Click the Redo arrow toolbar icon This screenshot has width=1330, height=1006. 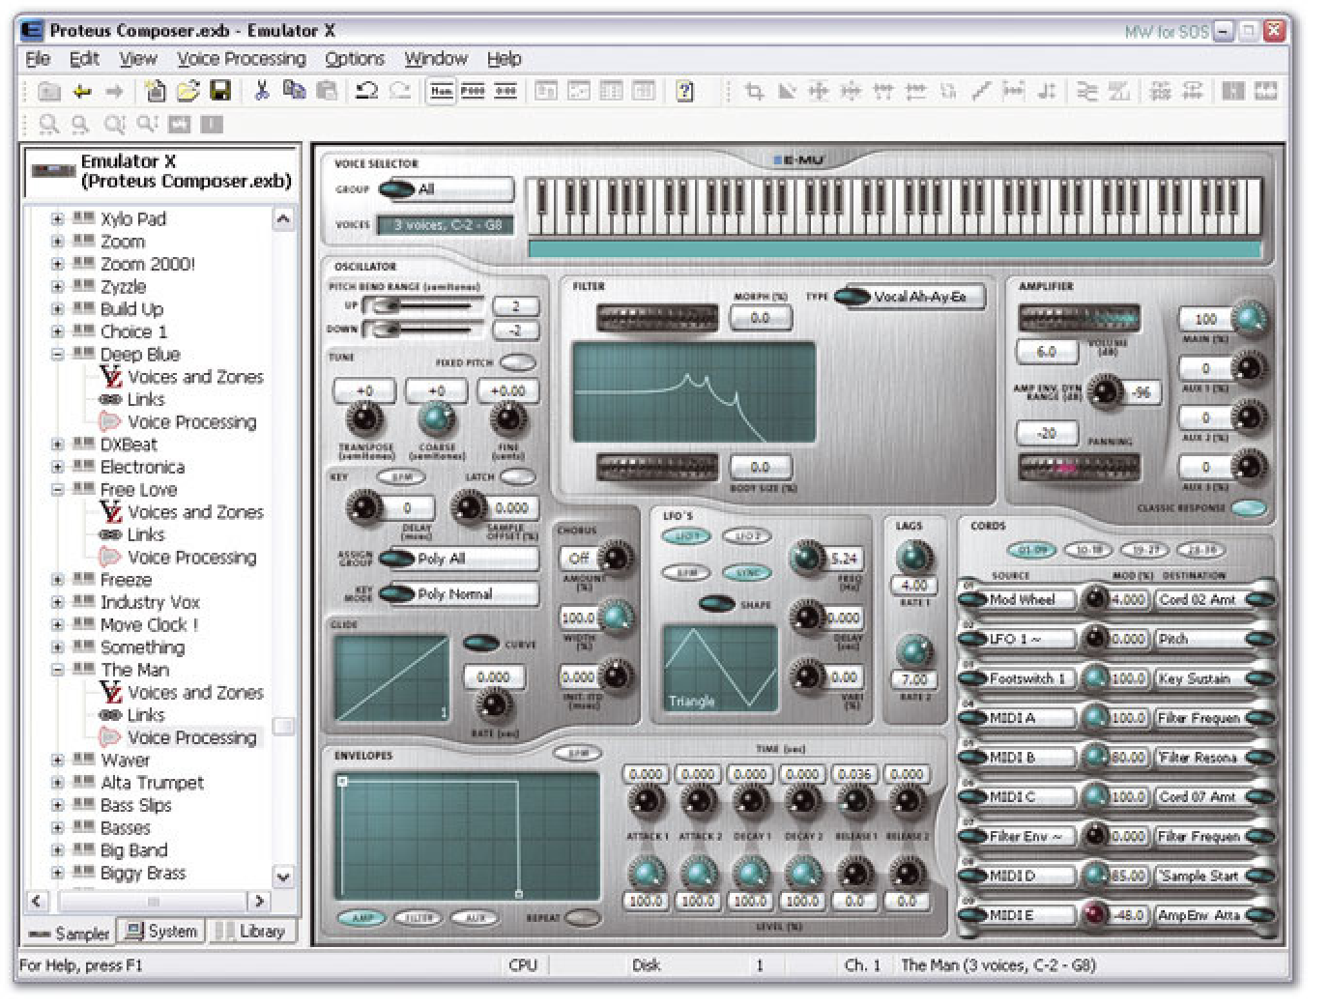pyautogui.click(x=399, y=91)
